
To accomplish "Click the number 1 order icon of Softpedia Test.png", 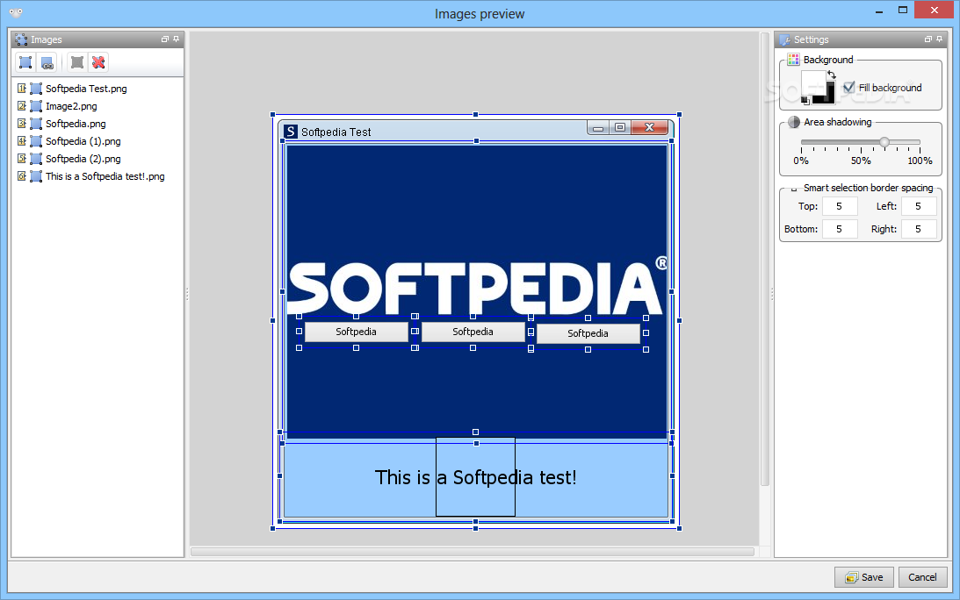I will click(21, 89).
